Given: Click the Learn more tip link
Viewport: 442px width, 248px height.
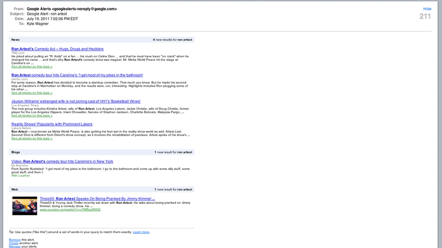Looking at the screenshot, I should (141, 232).
